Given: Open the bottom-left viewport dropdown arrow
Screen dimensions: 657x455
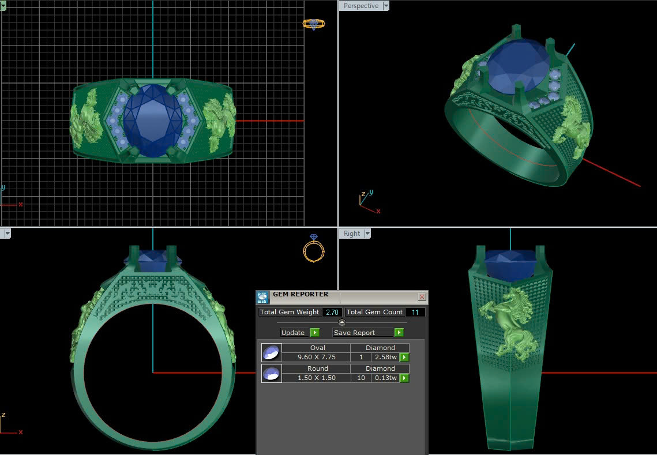Looking at the screenshot, I should click(x=7, y=234).
